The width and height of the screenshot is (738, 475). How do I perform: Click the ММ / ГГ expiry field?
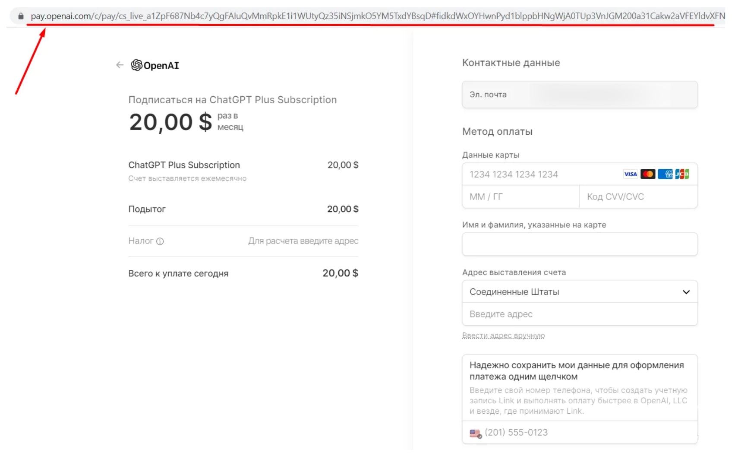[x=520, y=197]
